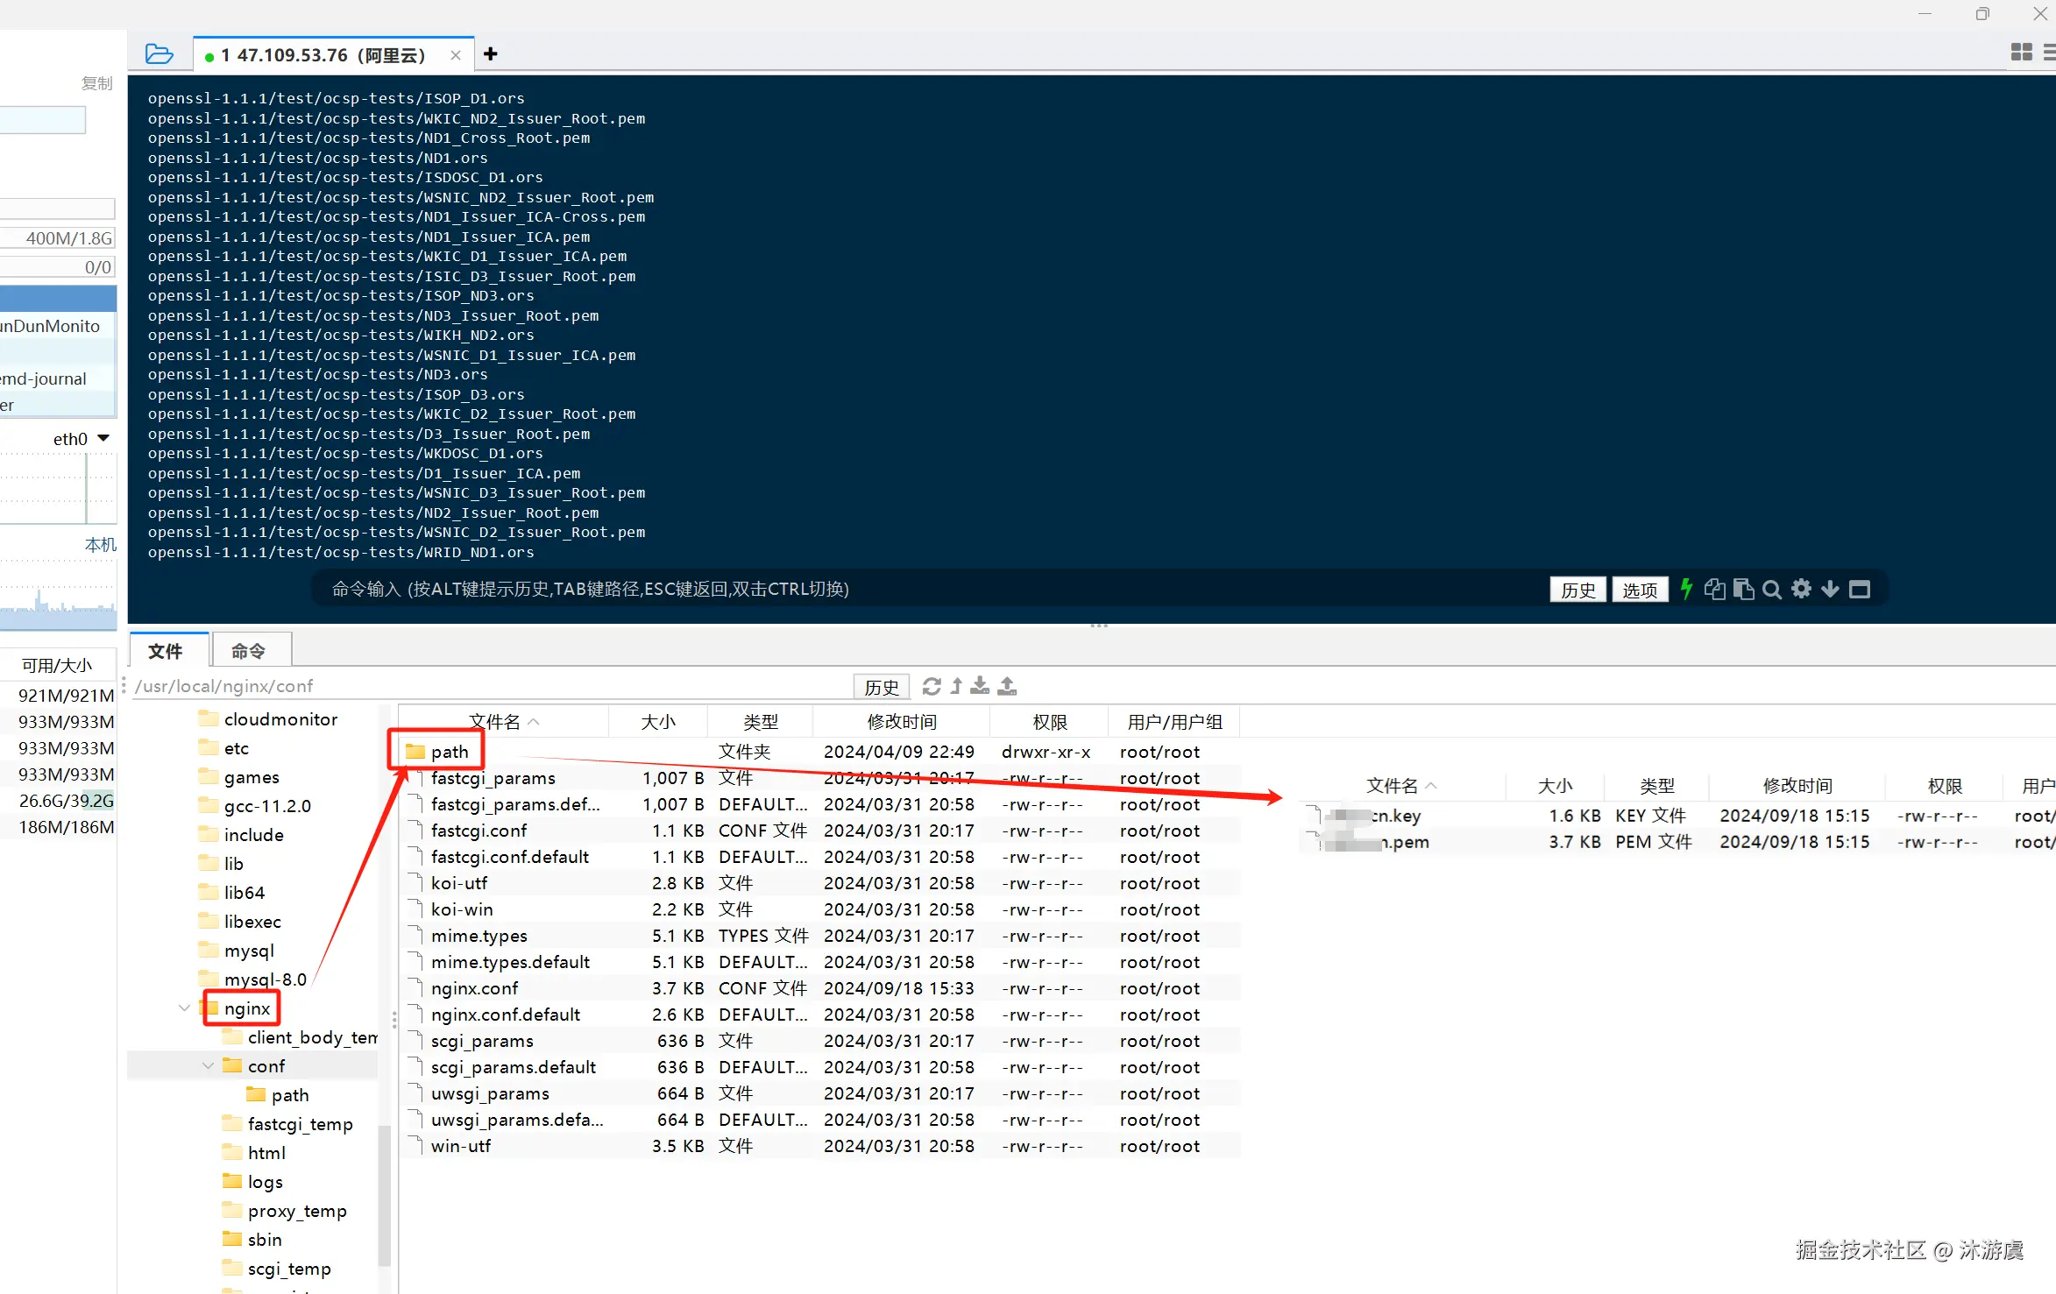
Task: Click the grid view icon at top right
Action: (2021, 53)
